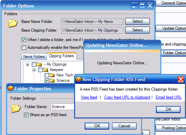
Task: Open General Options in the background panel
Action: (x=171, y=3)
